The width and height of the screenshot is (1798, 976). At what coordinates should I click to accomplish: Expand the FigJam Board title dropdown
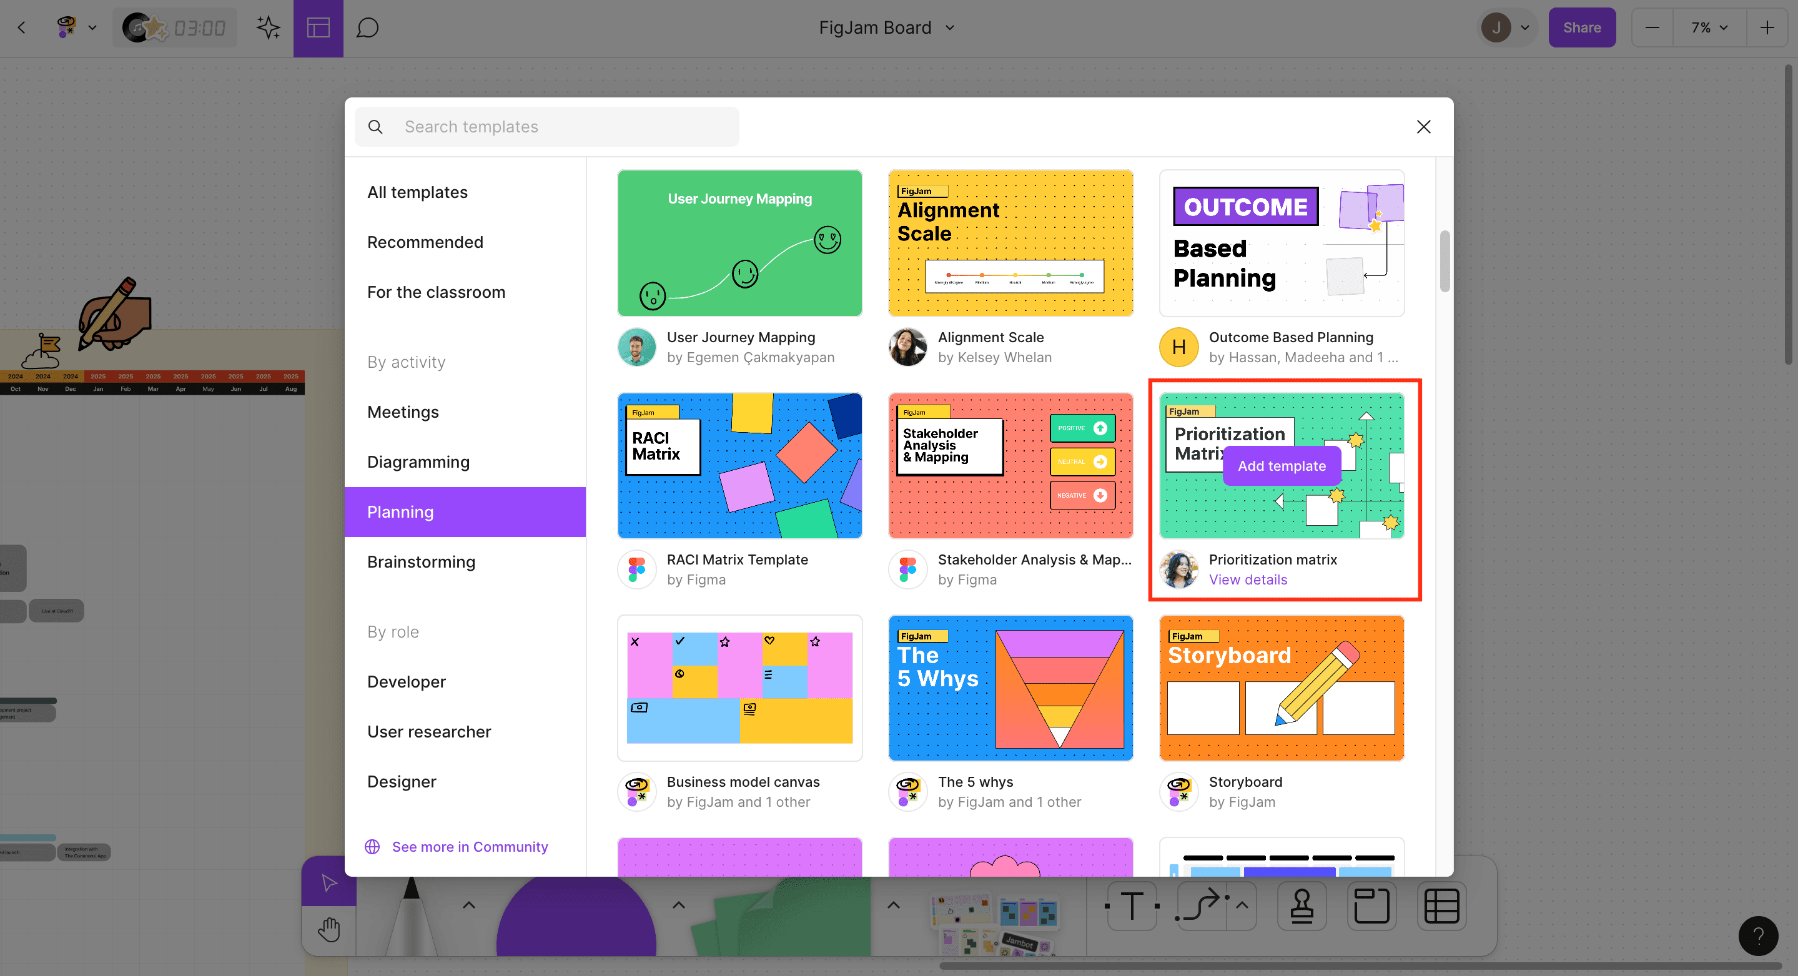pyautogui.click(x=949, y=28)
